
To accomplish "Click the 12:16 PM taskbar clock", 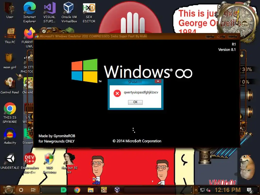I will click(228, 190).
